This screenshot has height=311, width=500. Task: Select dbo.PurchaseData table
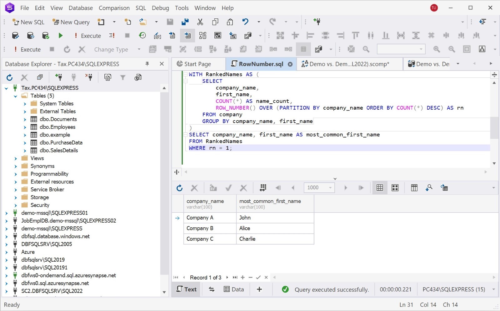click(61, 143)
